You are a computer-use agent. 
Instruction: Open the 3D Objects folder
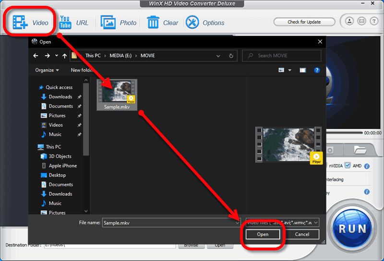tap(56, 156)
